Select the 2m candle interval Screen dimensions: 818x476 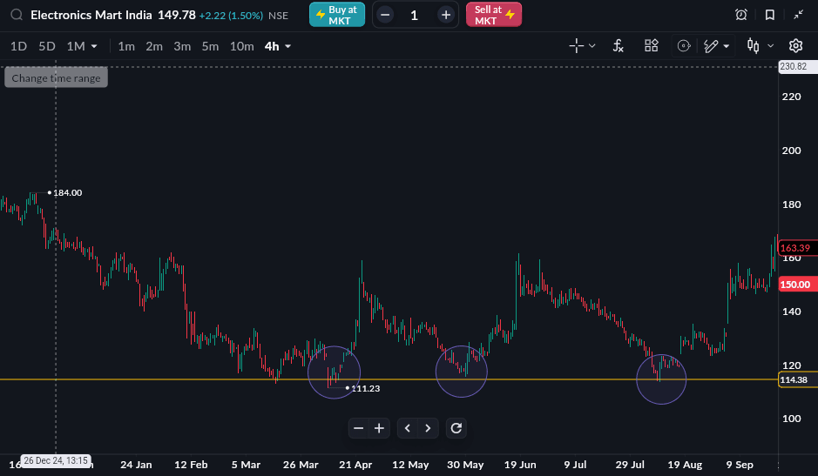click(x=154, y=46)
